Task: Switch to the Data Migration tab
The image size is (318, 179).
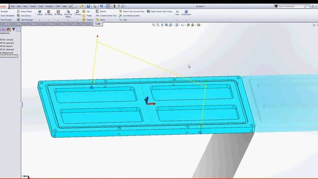Action: tap(42, 24)
